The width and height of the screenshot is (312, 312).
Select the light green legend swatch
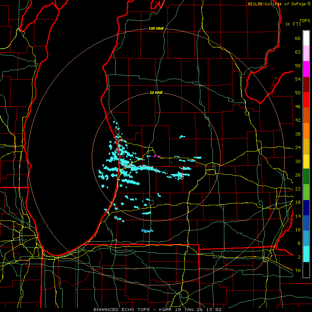pyautogui.click(x=306, y=192)
